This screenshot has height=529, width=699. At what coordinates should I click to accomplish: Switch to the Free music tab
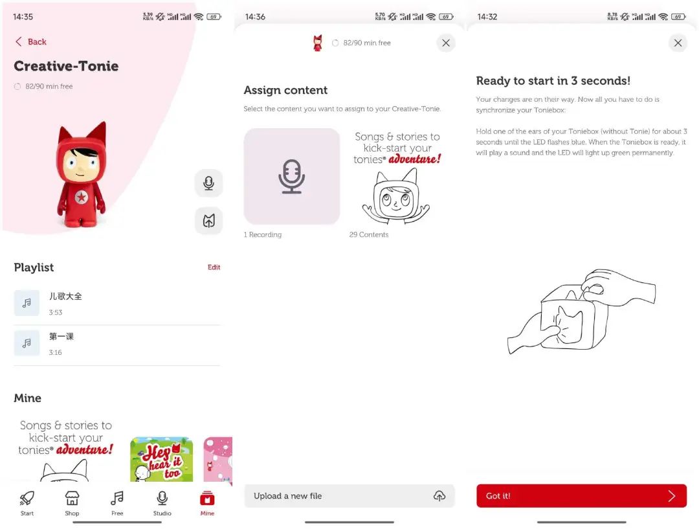click(116, 503)
